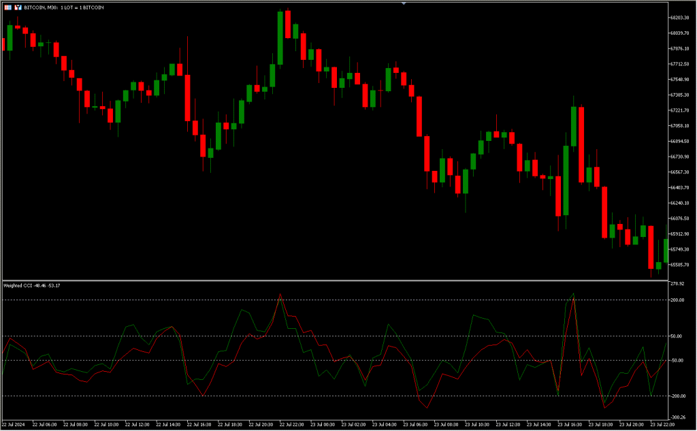Viewport: 697px width, 431px height.
Task: Click the One Click Trading panel icon
Action: click(x=7, y=6)
